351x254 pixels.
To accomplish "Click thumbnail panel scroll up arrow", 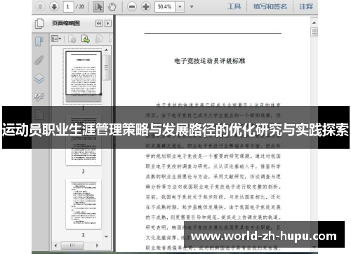I will click(107, 50).
